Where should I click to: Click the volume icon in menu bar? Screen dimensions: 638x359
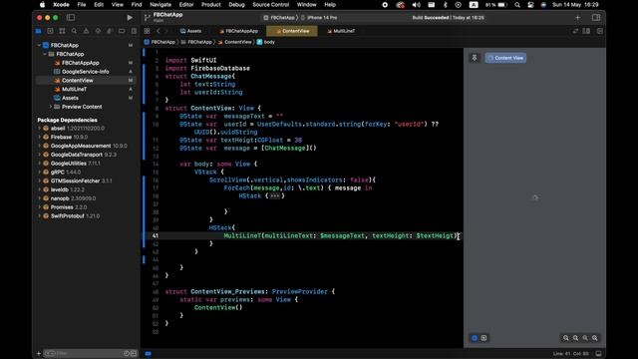(x=417, y=5)
